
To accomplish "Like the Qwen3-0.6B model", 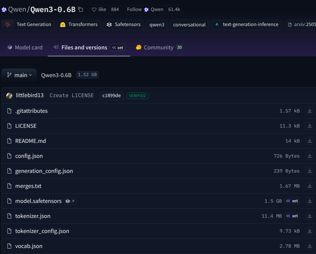I will click(x=99, y=9).
